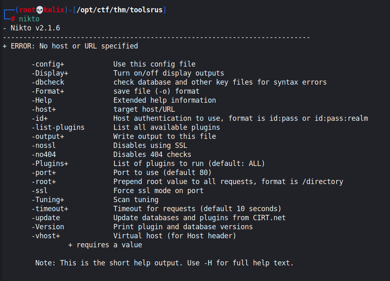
Task: Click the -nossl option
Action: pyautogui.click(x=44, y=145)
